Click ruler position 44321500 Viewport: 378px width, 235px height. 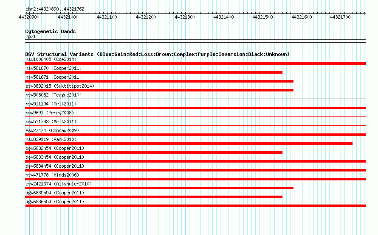(x=263, y=17)
